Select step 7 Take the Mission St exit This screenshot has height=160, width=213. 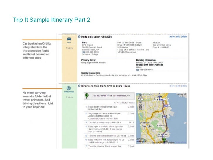click(109, 147)
